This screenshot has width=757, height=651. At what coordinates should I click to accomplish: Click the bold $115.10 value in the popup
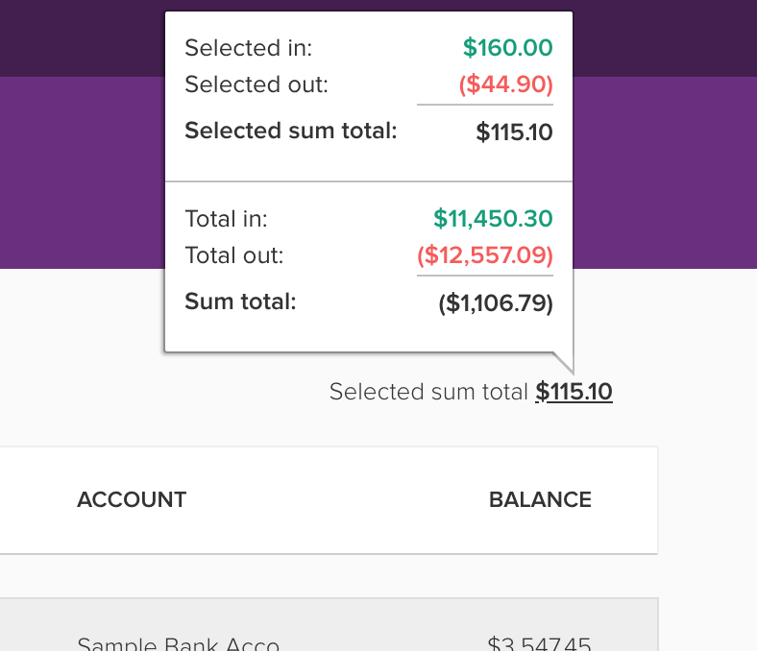pos(514,132)
